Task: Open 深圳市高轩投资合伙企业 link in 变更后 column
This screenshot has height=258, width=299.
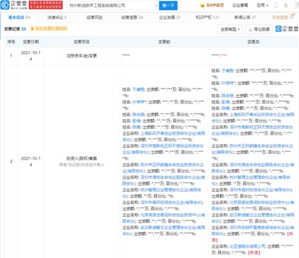Action: (x=261, y=190)
